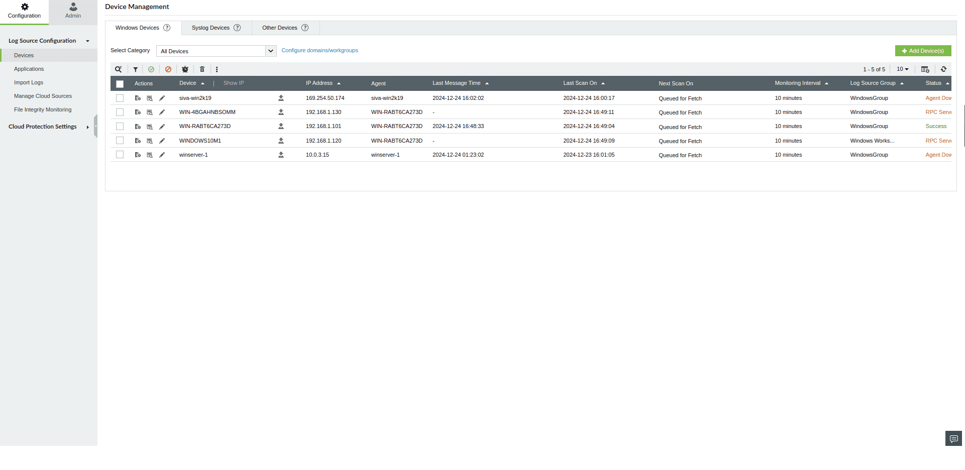Open Import Logs in the sidebar
The image size is (965, 470).
tap(29, 82)
